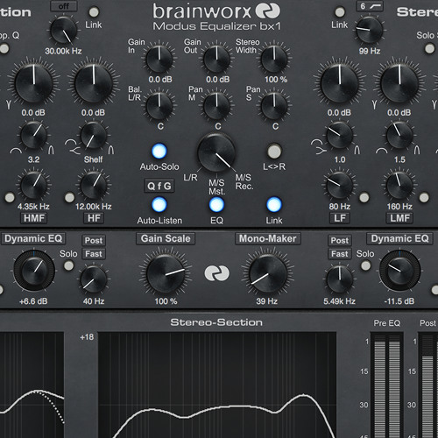Click the Brainworx logo between Gain Scale and Mono-Maker
Viewport: 438px width, 438px height.
point(216,273)
